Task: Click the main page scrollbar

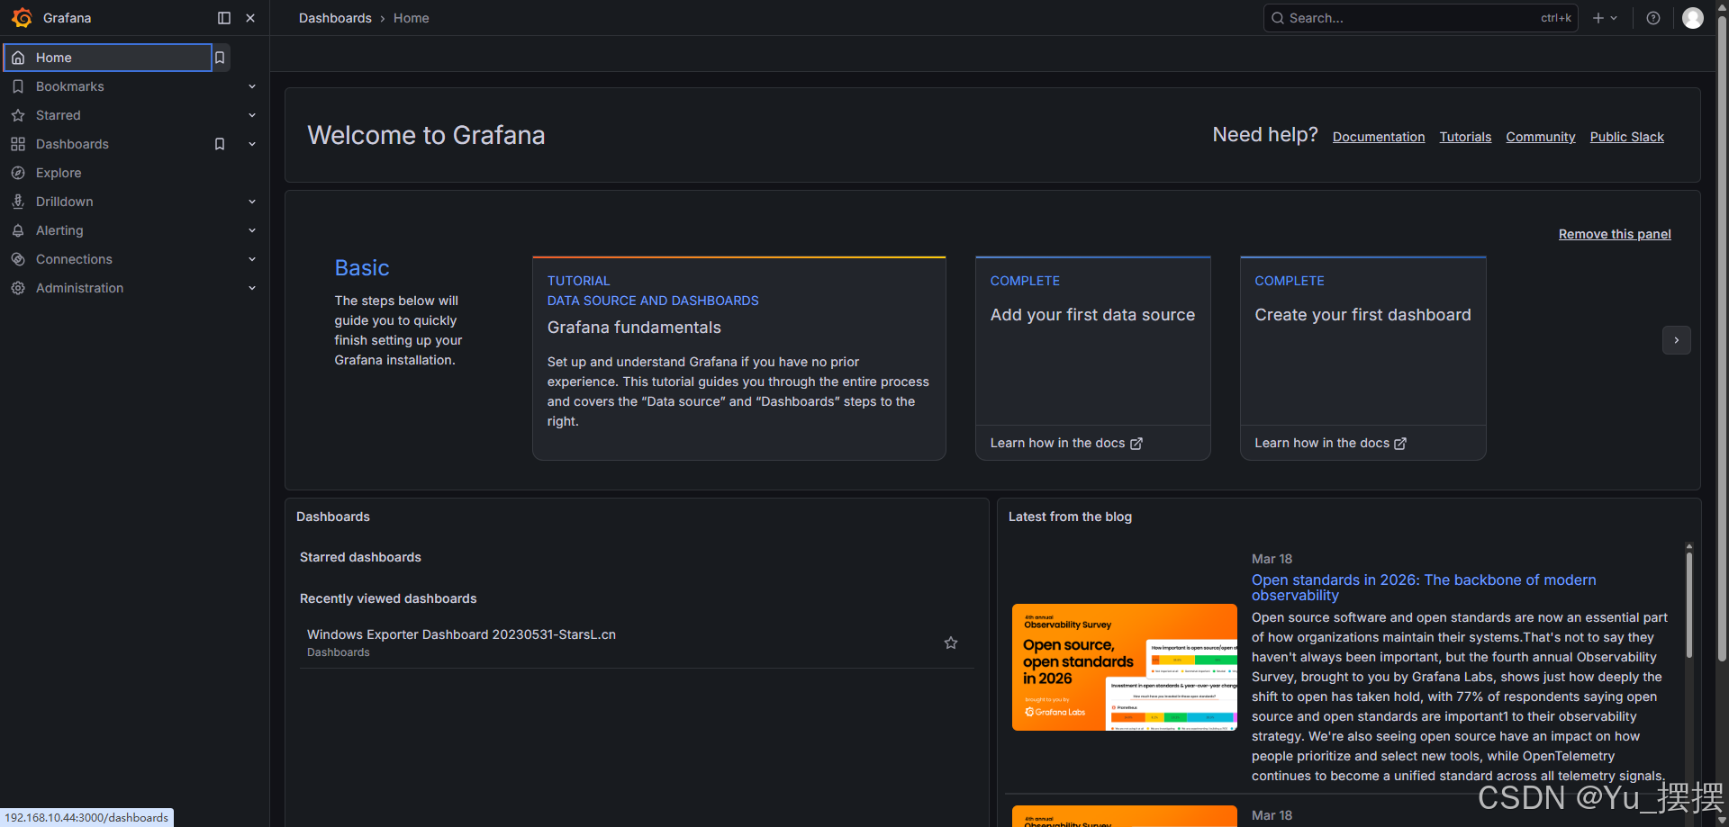Action: 1722,337
